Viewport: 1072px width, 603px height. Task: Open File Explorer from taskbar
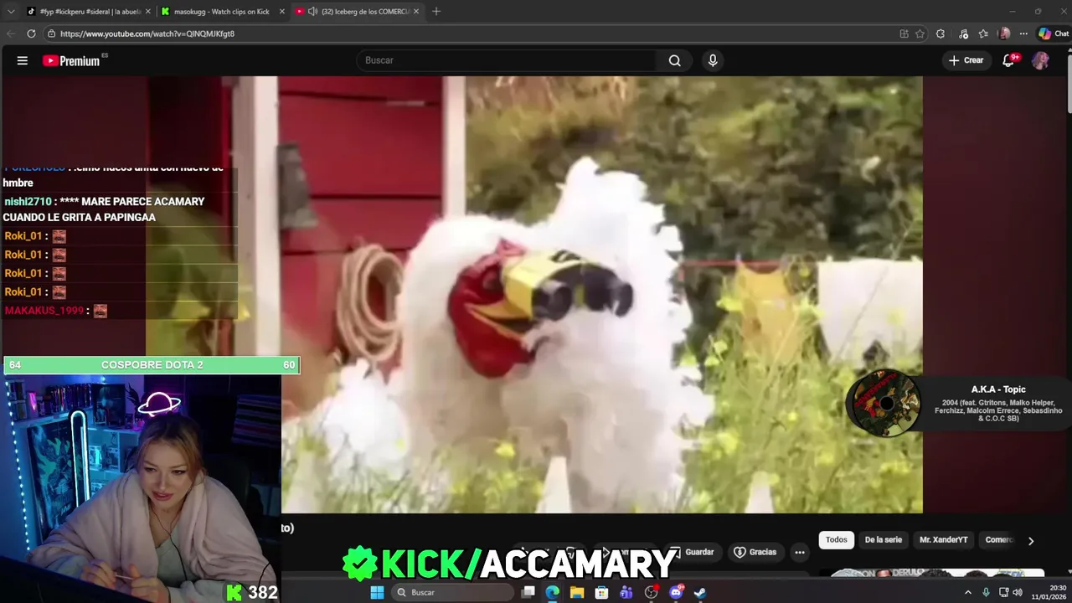click(577, 592)
